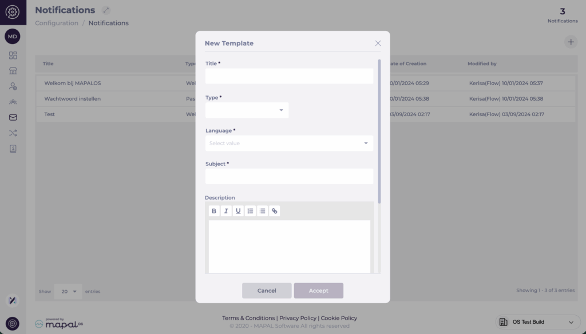This screenshot has width=586, height=334.
Task: Insert a bulleted list in Description
Action: [x=262, y=211]
